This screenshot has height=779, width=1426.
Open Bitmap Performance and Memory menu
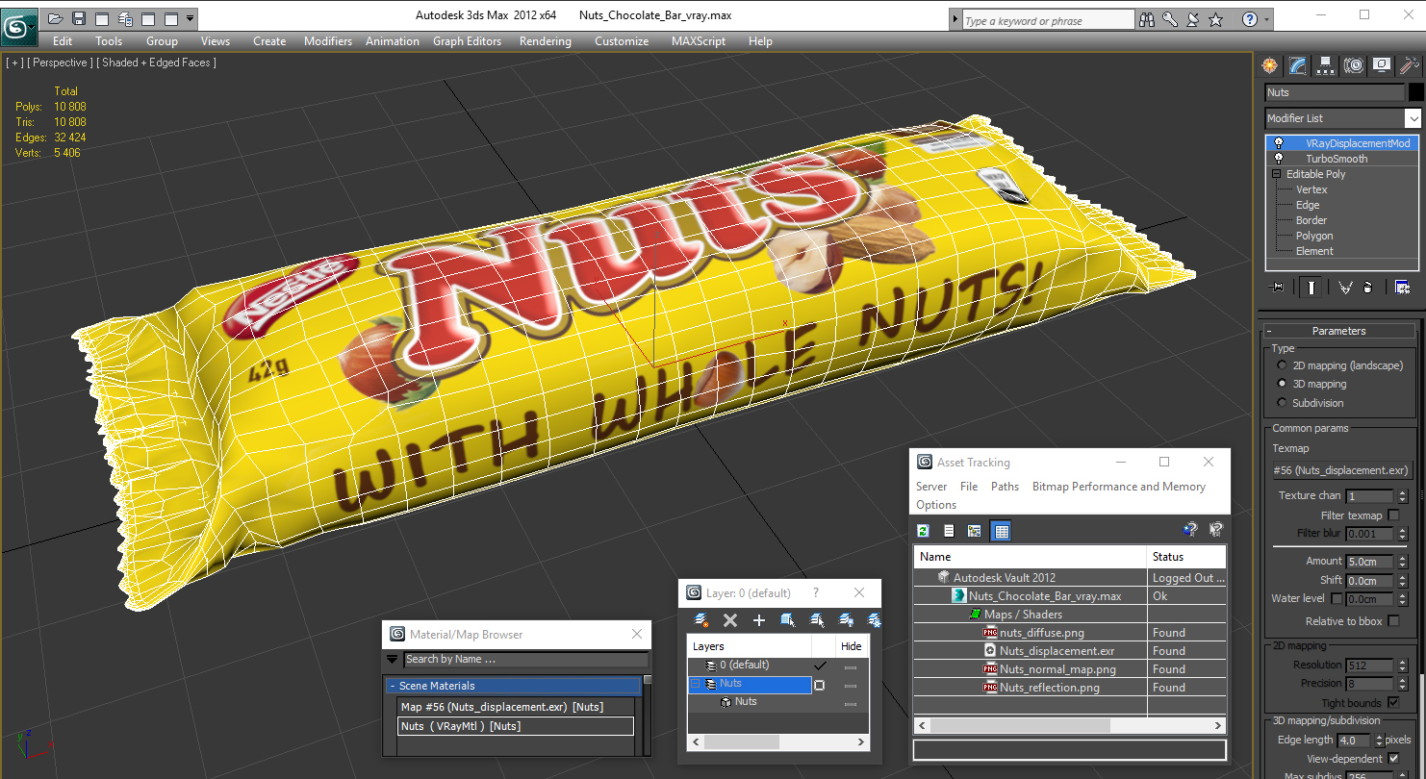click(x=1119, y=487)
